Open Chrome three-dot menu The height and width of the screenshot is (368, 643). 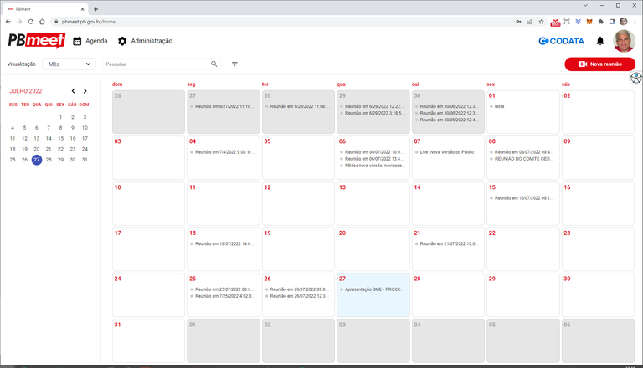pos(635,22)
